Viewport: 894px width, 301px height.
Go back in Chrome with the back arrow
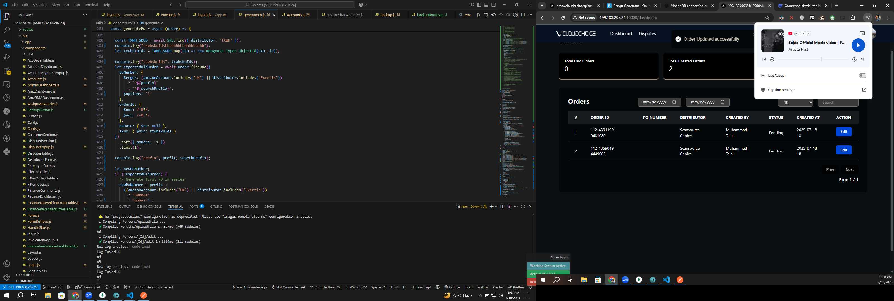[543, 18]
